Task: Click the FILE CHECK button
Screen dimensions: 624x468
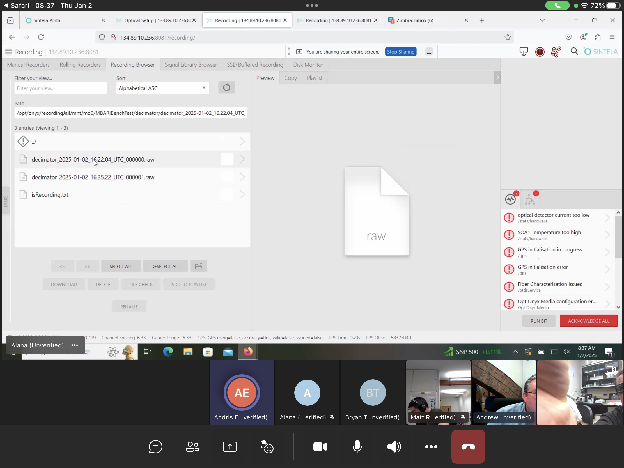Action: 141,284
